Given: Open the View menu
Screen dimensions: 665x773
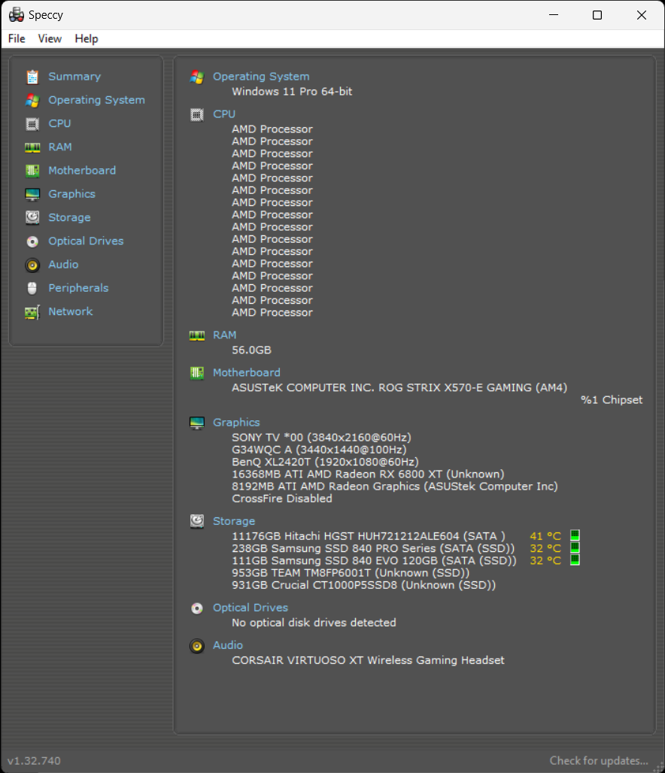Looking at the screenshot, I should click(x=50, y=38).
